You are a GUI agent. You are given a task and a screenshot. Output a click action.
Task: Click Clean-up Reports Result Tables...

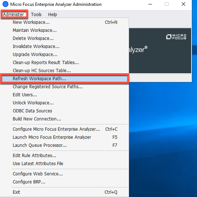pos(64,63)
